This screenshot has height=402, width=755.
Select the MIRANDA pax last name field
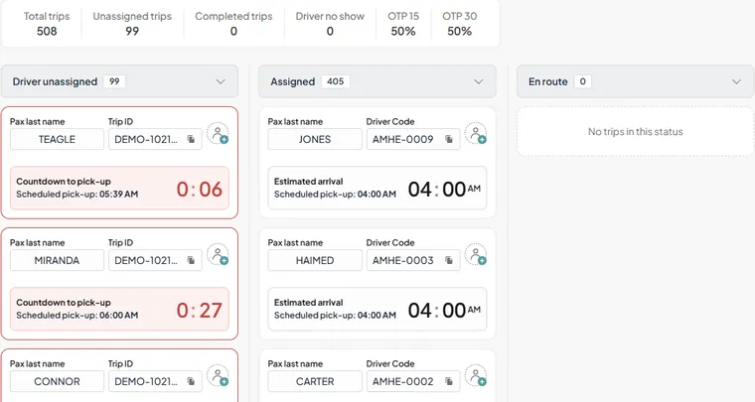click(57, 261)
